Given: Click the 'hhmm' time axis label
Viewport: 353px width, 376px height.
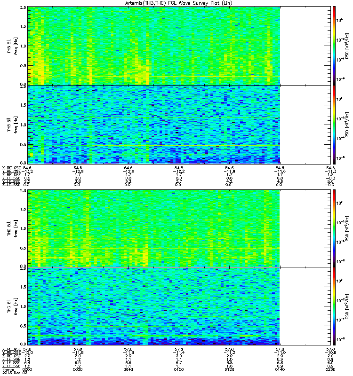Looking at the screenshot, I should coord(8,370).
